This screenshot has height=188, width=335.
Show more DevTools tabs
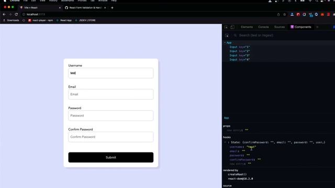click(317, 27)
